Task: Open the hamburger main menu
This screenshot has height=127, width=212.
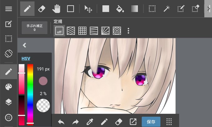Action: click(x=8, y=9)
